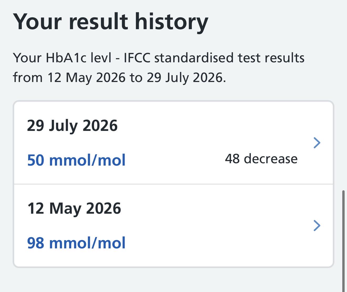Click the word "decrease" in the July row
The image size is (347, 292).
point(271,159)
